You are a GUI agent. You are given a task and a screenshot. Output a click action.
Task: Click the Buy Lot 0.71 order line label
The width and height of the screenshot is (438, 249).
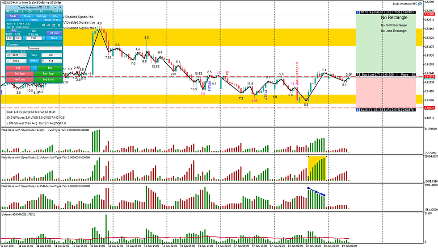379,75
